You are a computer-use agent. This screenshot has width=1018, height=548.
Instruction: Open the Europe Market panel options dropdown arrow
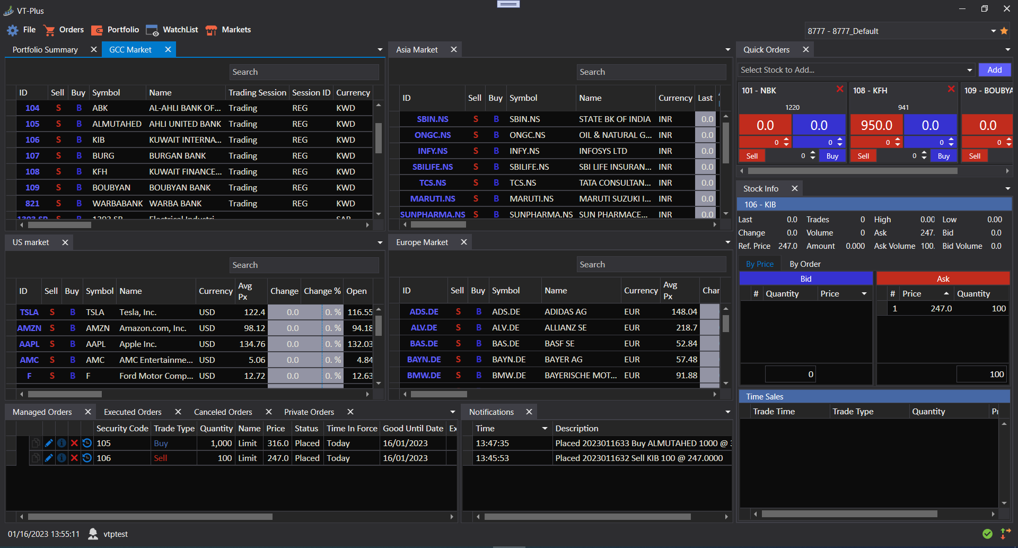[727, 242]
